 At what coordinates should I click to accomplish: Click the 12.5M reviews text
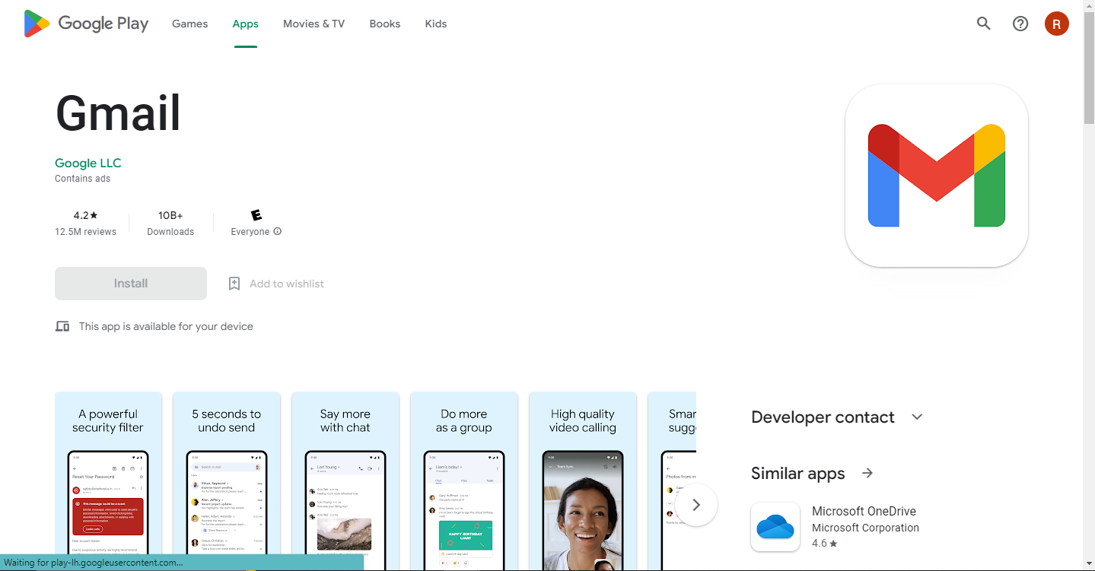tap(85, 232)
